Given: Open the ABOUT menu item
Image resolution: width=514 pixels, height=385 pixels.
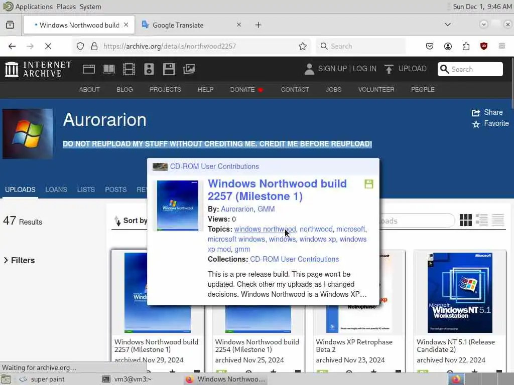Looking at the screenshot, I should click(89, 89).
